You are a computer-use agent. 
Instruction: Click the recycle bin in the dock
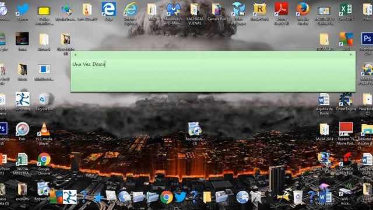pos(298,197)
